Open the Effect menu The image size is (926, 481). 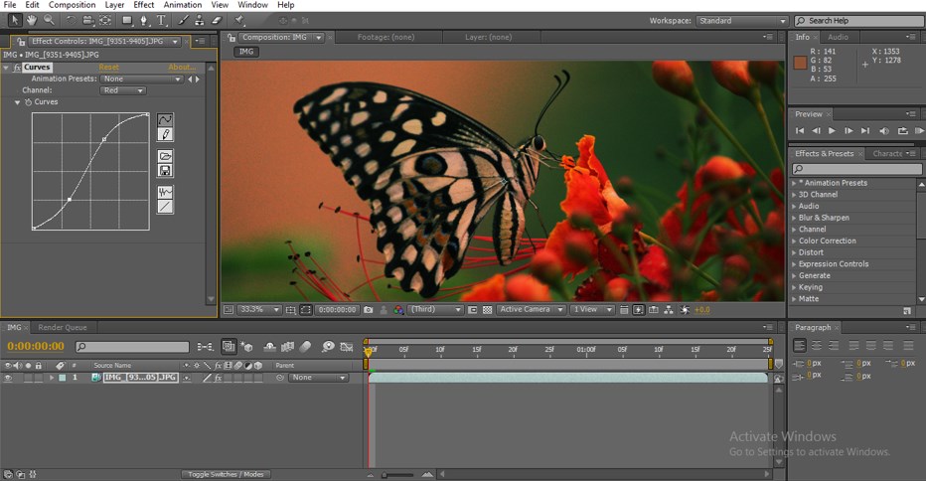pos(144,5)
